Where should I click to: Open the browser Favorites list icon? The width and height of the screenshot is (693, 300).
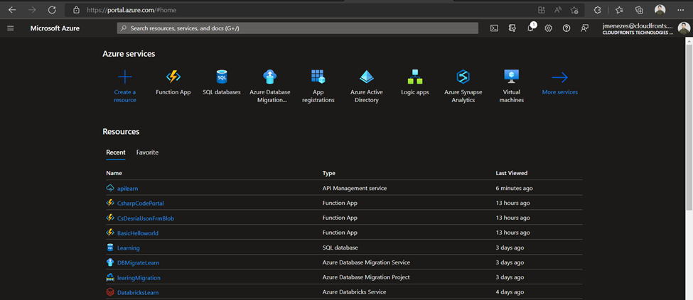tap(619, 10)
